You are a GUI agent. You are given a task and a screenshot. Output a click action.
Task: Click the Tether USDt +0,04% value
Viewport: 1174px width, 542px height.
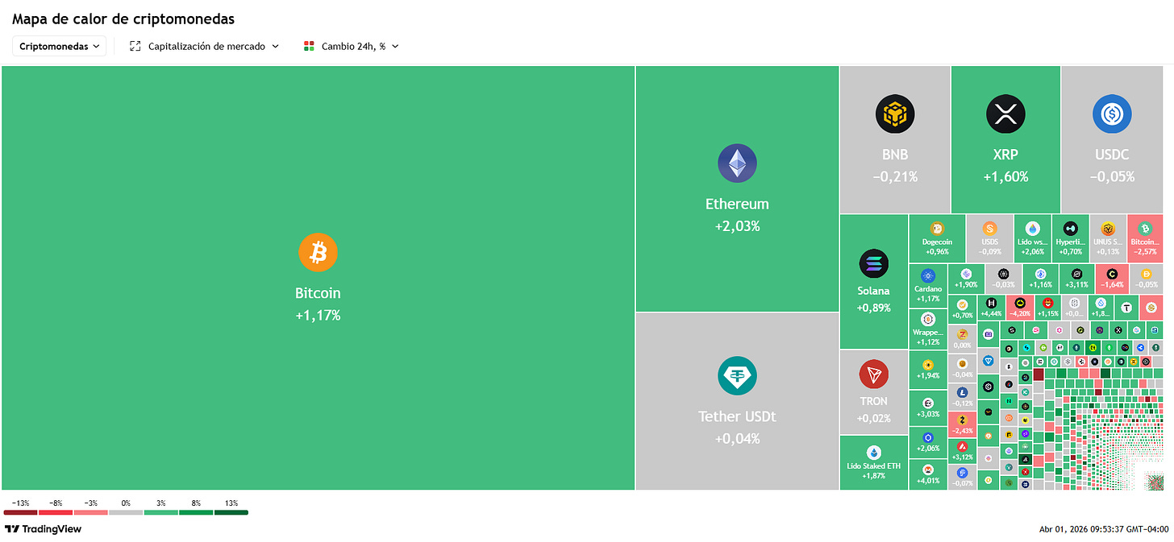tap(737, 439)
